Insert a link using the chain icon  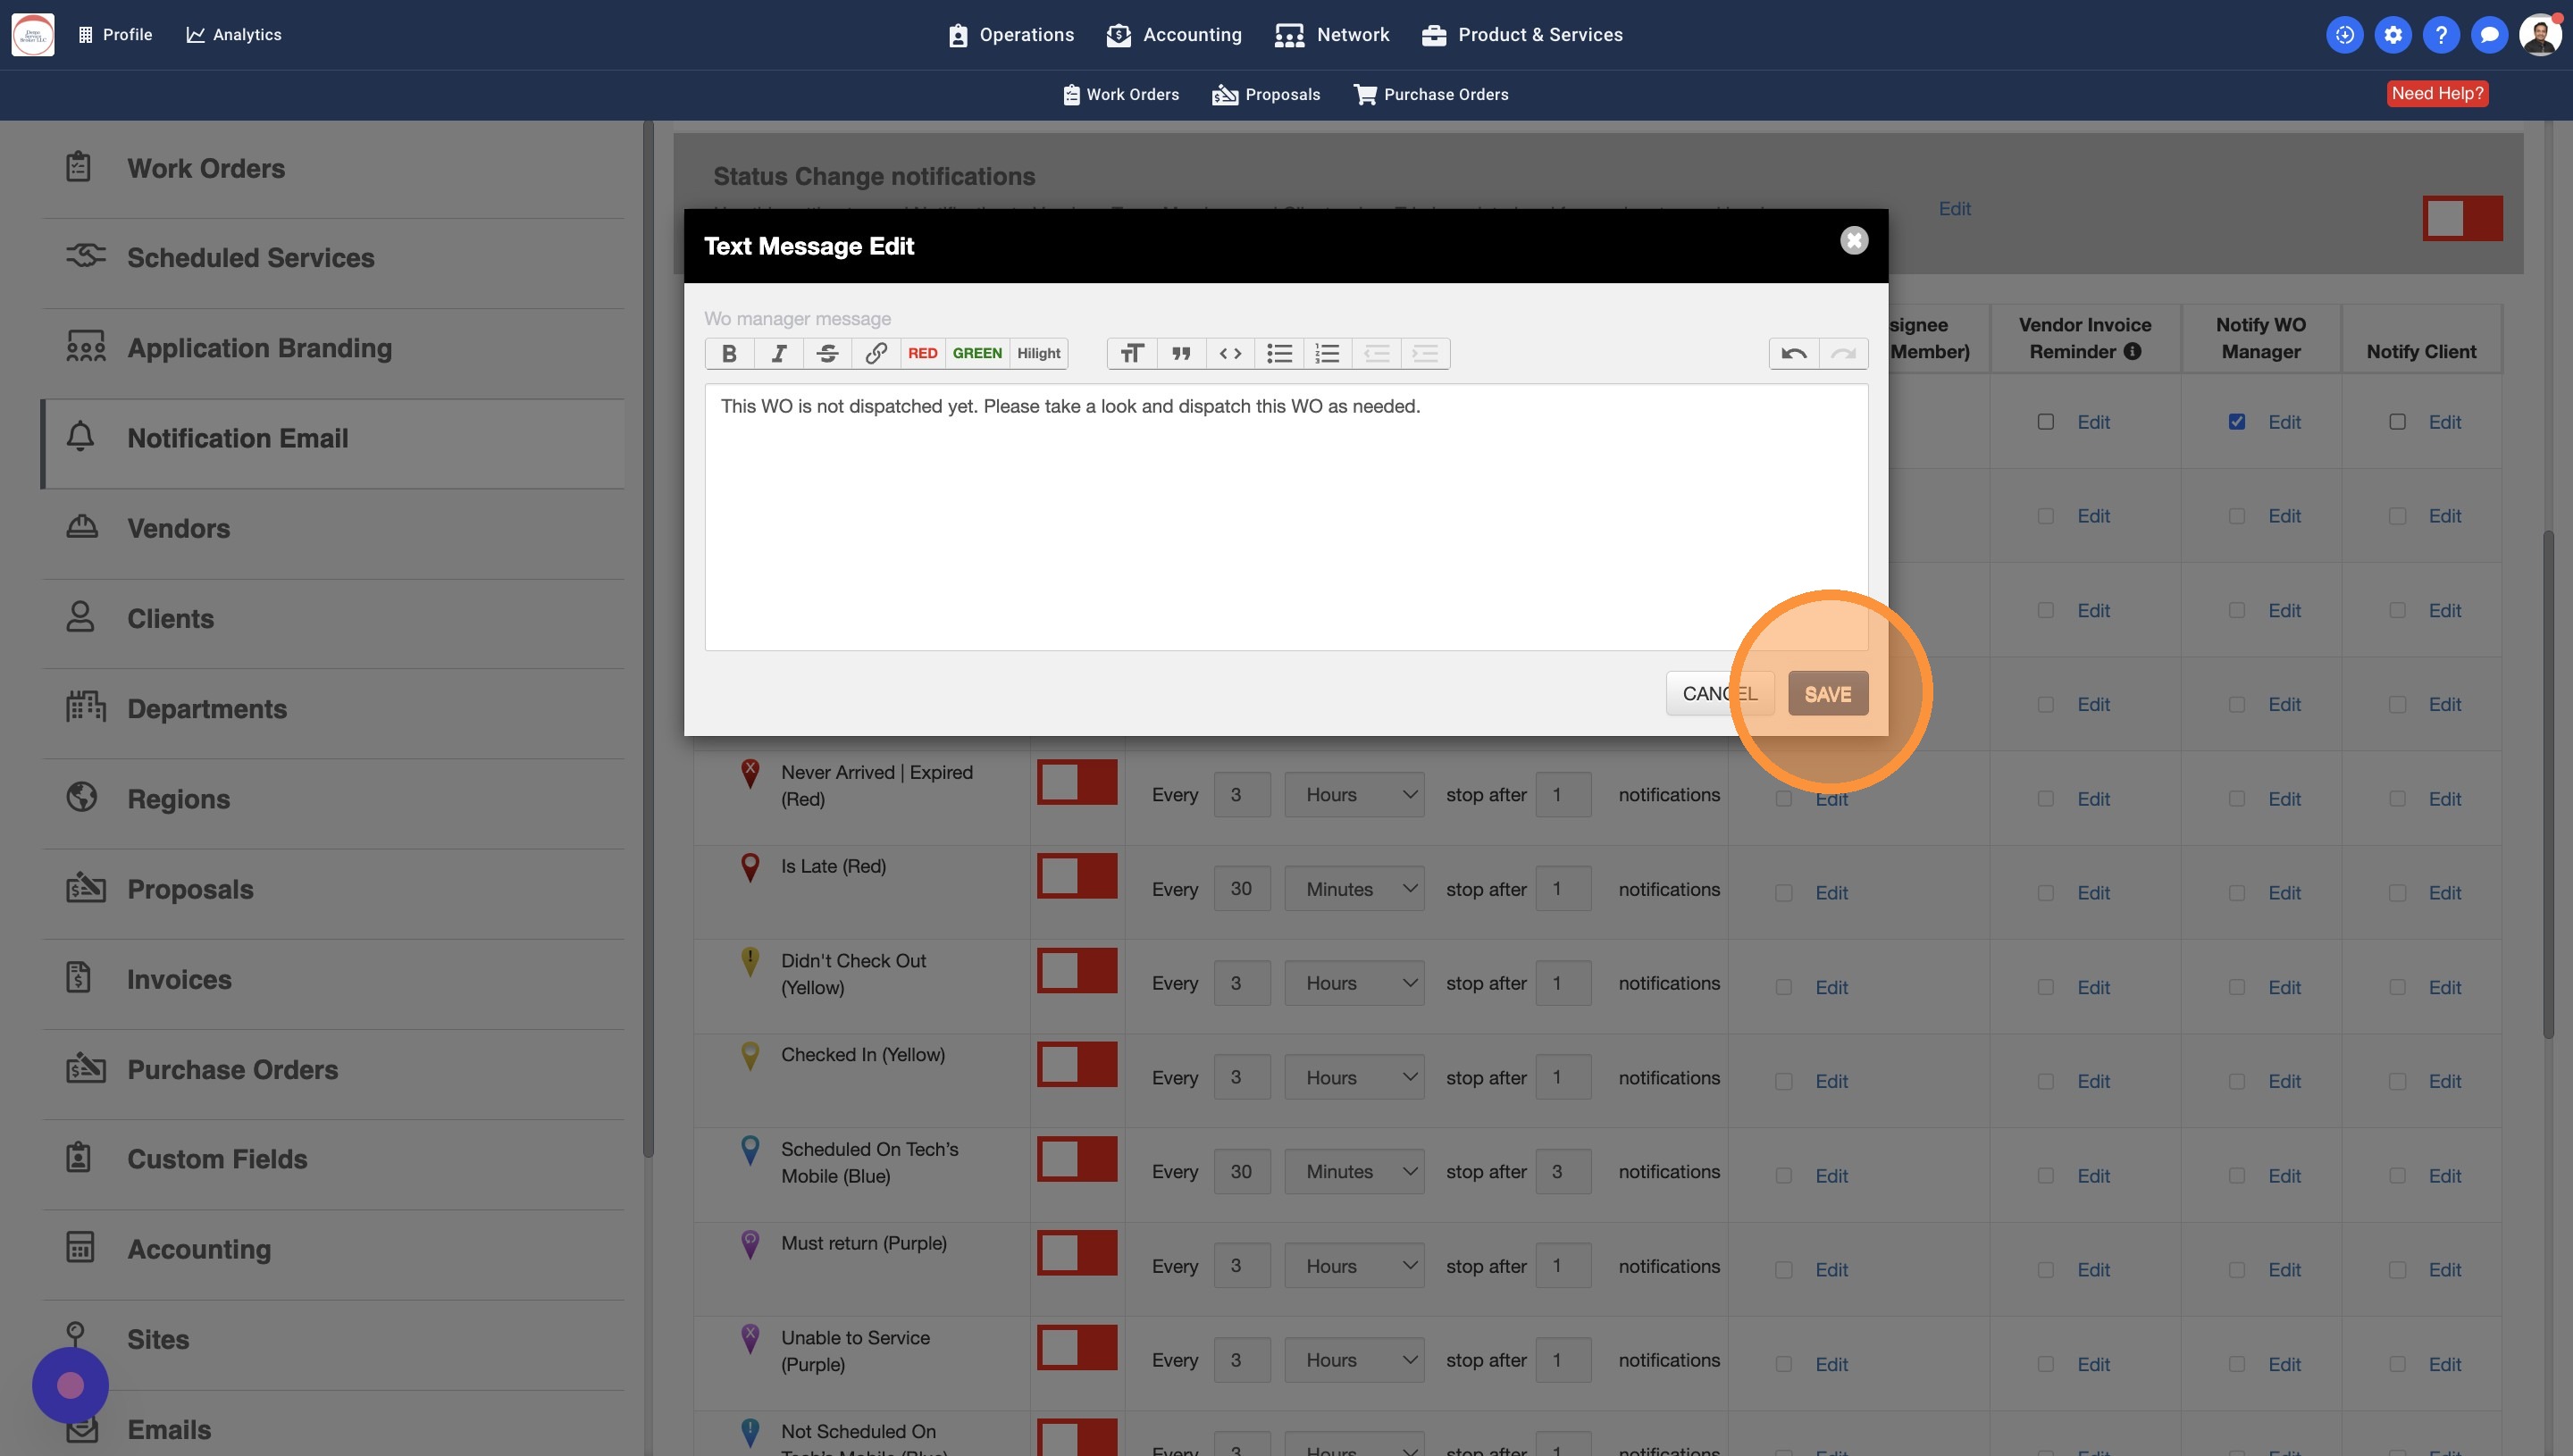click(876, 353)
